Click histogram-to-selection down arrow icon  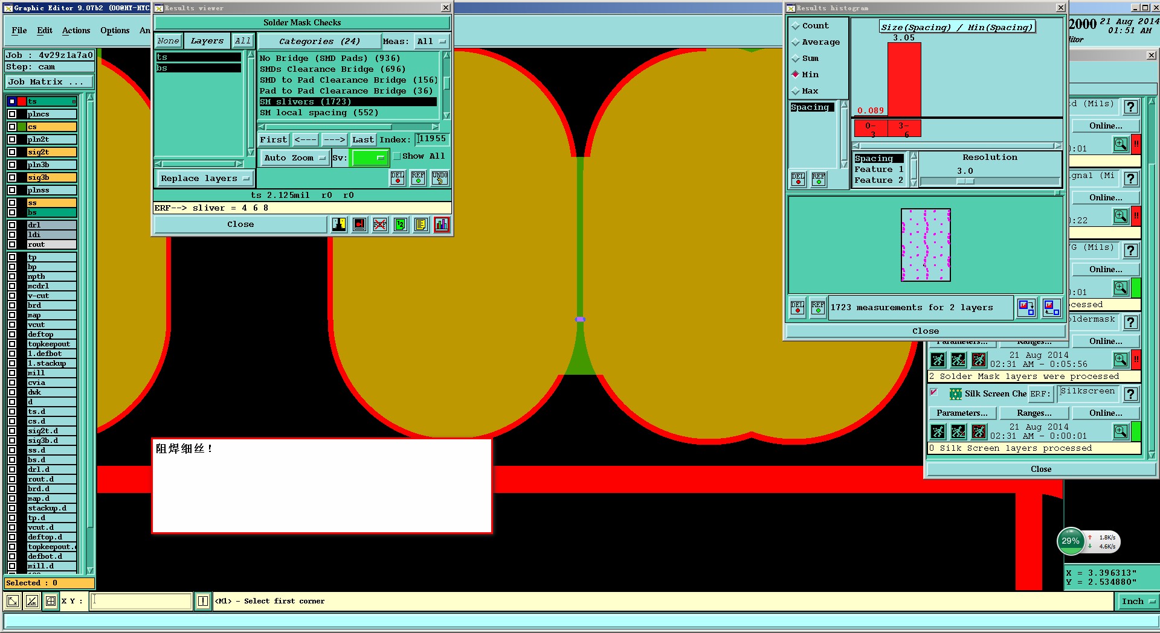click(x=1026, y=307)
